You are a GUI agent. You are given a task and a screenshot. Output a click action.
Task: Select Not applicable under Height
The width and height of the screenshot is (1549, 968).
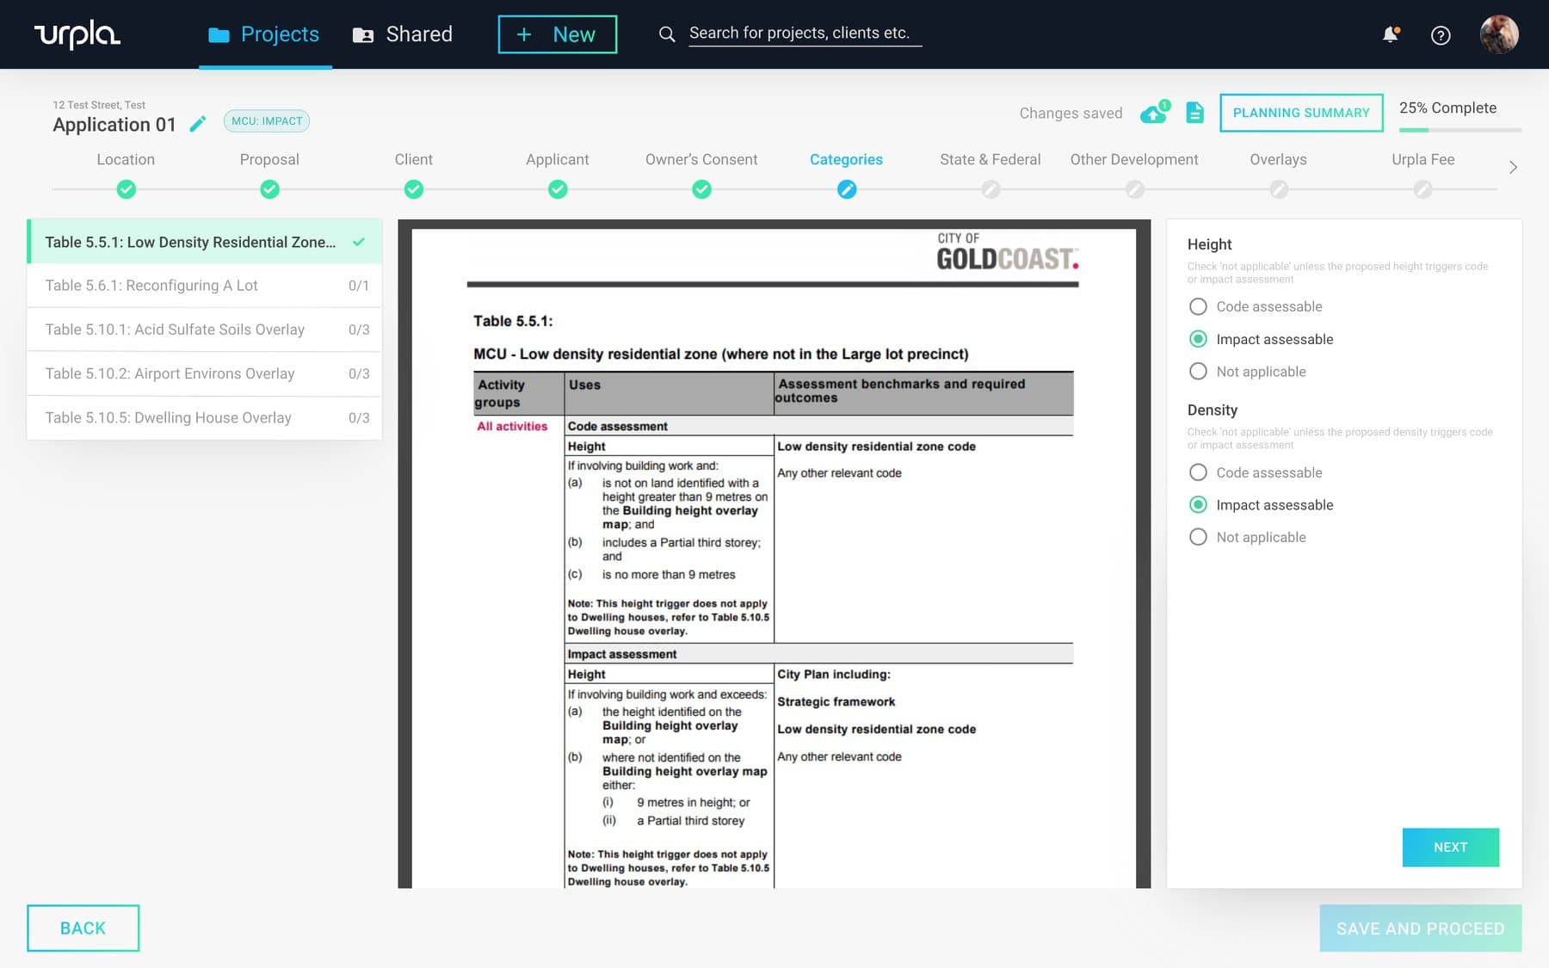(1198, 372)
